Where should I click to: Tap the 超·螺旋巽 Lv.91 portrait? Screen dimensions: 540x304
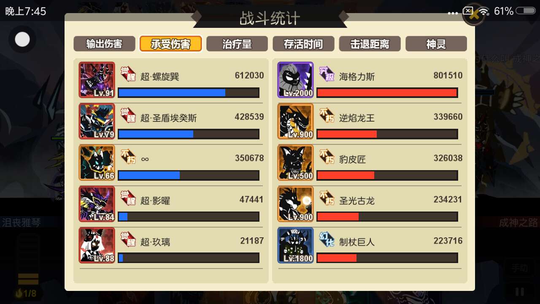pyautogui.click(x=97, y=80)
